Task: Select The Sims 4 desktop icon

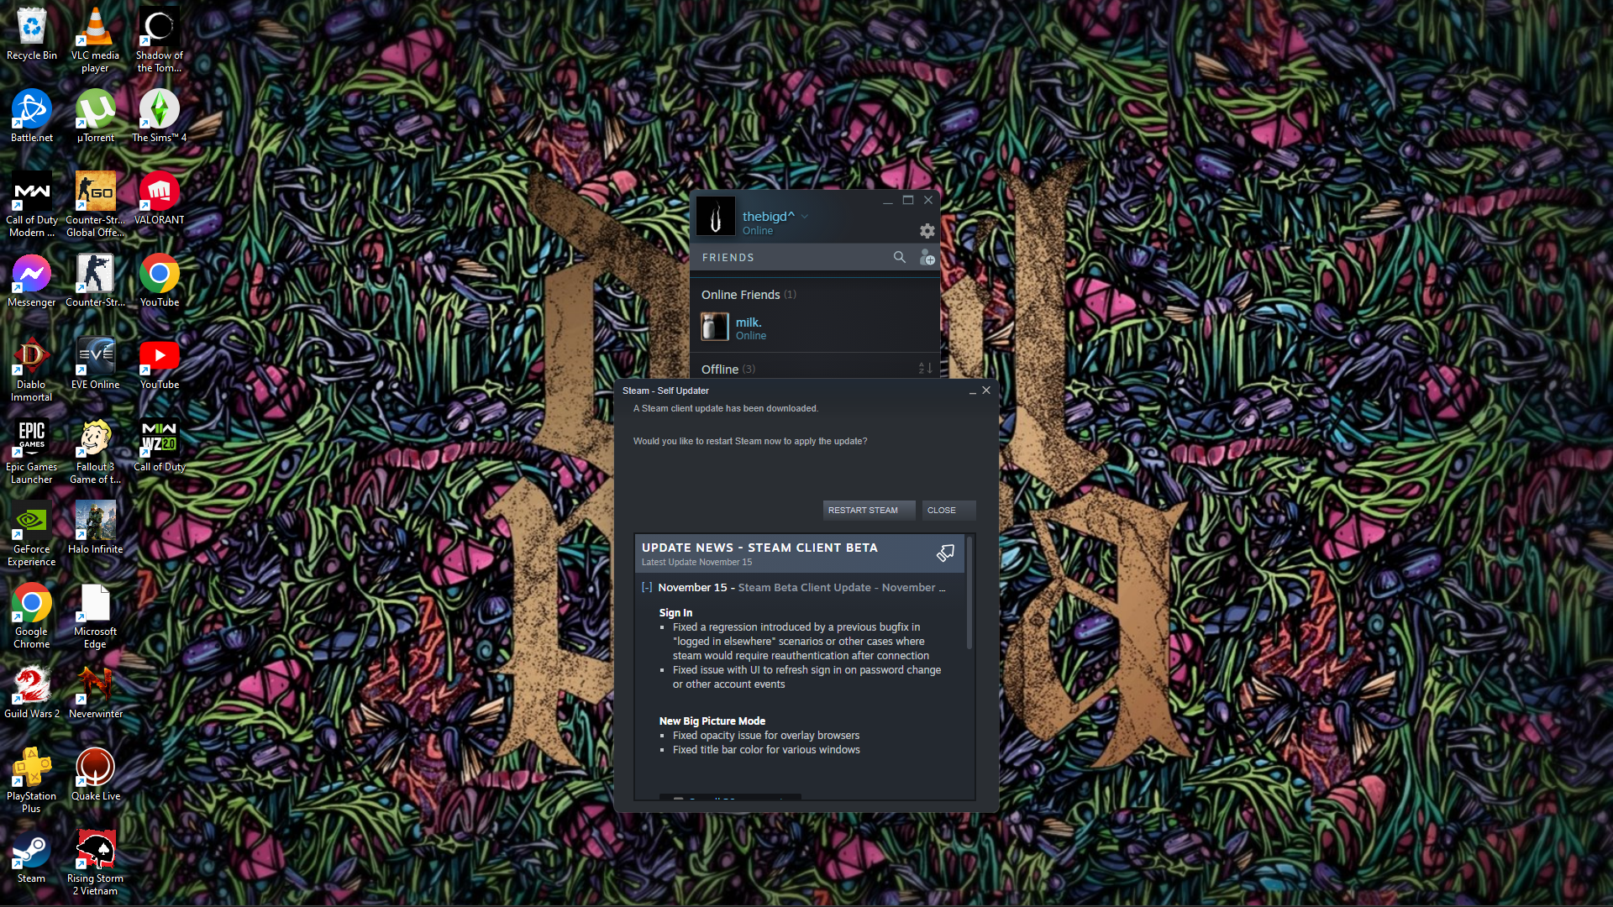Action: click(x=159, y=116)
